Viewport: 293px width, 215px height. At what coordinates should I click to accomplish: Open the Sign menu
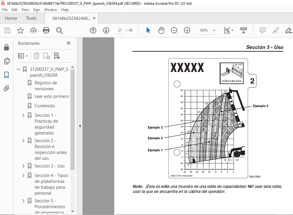coord(36,10)
